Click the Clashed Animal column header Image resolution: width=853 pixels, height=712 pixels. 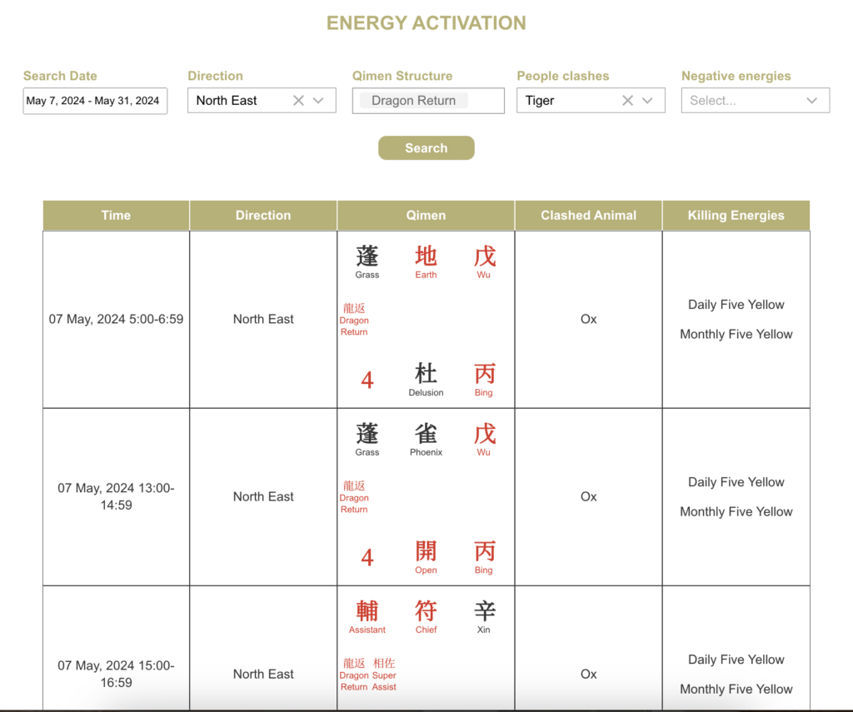[588, 215]
